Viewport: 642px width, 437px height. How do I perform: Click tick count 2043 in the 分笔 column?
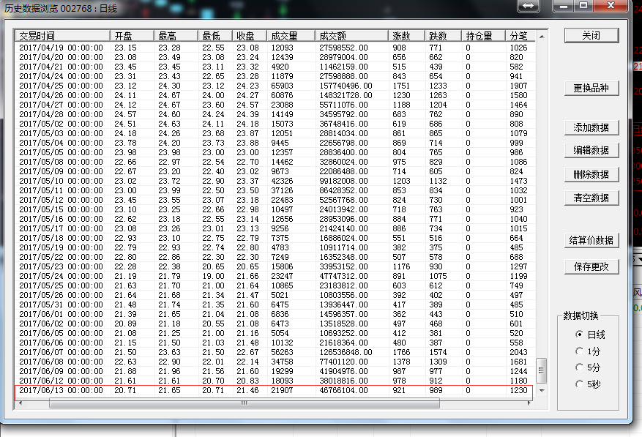click(x=518, y=352)
